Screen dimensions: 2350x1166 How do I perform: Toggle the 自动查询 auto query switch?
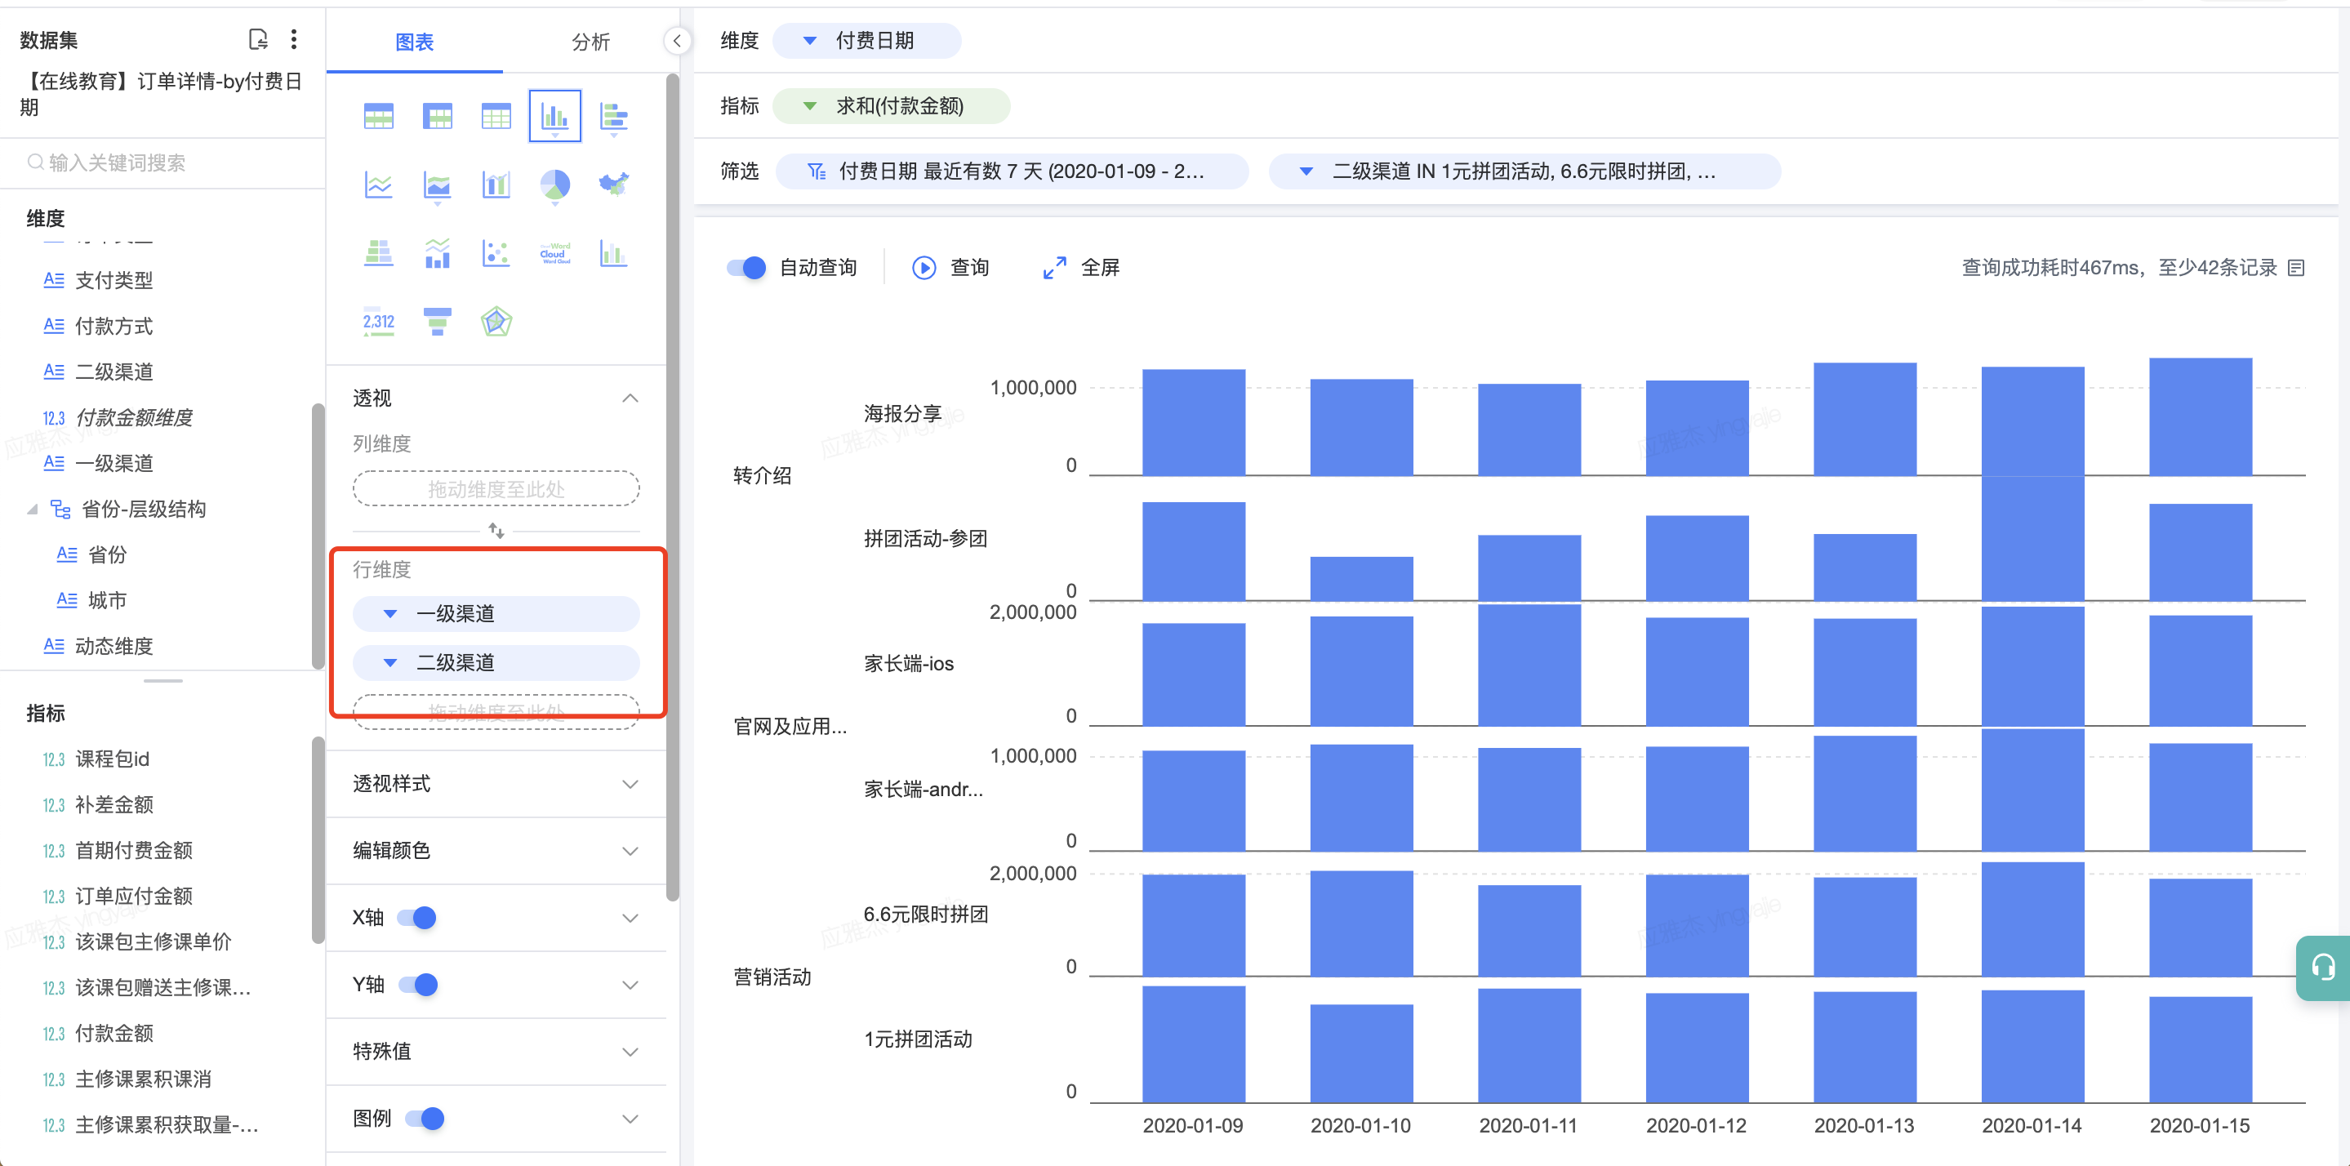click(746, 267)
